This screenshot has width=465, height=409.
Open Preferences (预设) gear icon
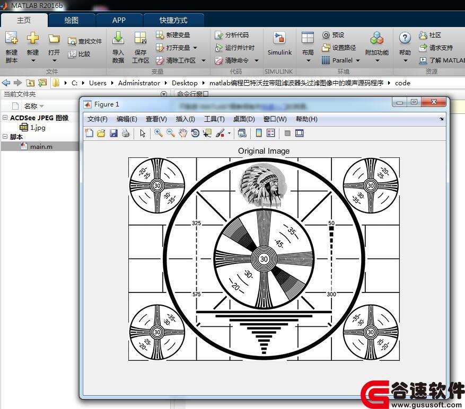(326, 35)
